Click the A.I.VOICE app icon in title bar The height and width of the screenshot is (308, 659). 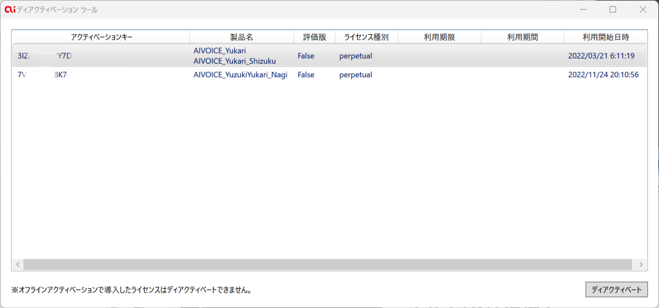coord(10,9)
